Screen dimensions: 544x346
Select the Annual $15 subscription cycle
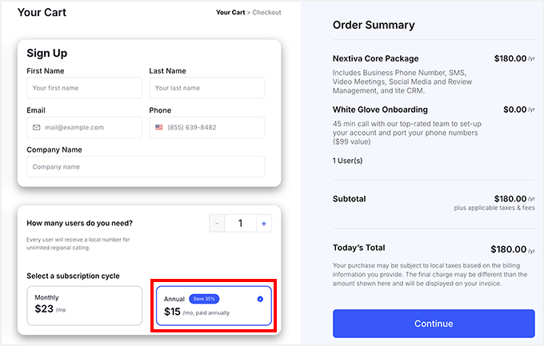tap(214, 307)
